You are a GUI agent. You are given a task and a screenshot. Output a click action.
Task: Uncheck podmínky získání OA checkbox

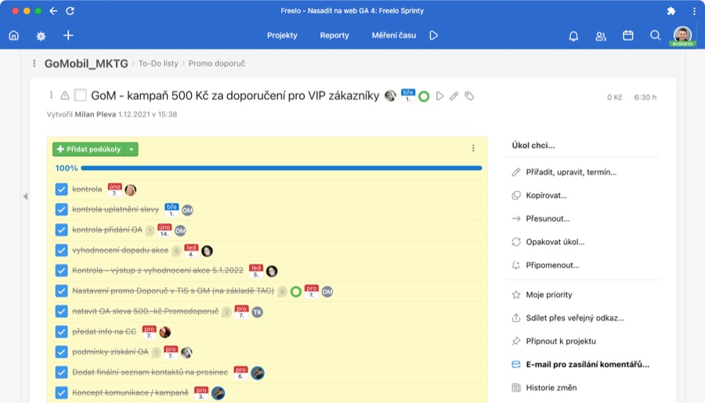point(62,352)
